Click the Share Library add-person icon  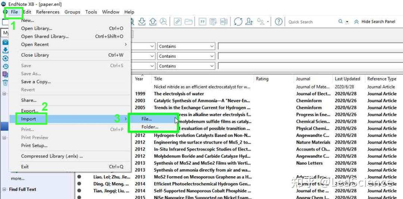tap(249, 22)
